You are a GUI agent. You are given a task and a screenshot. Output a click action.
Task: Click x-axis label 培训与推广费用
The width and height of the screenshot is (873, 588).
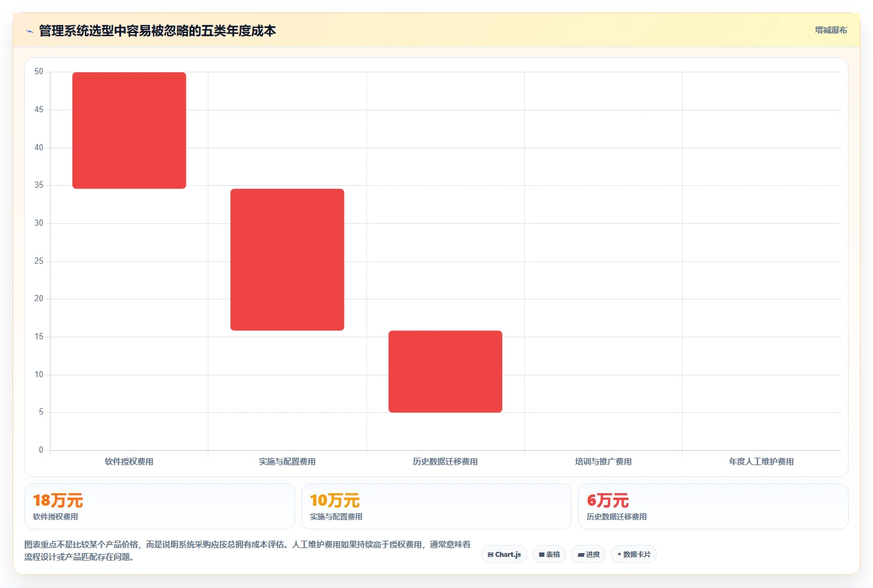pos(603,461)
